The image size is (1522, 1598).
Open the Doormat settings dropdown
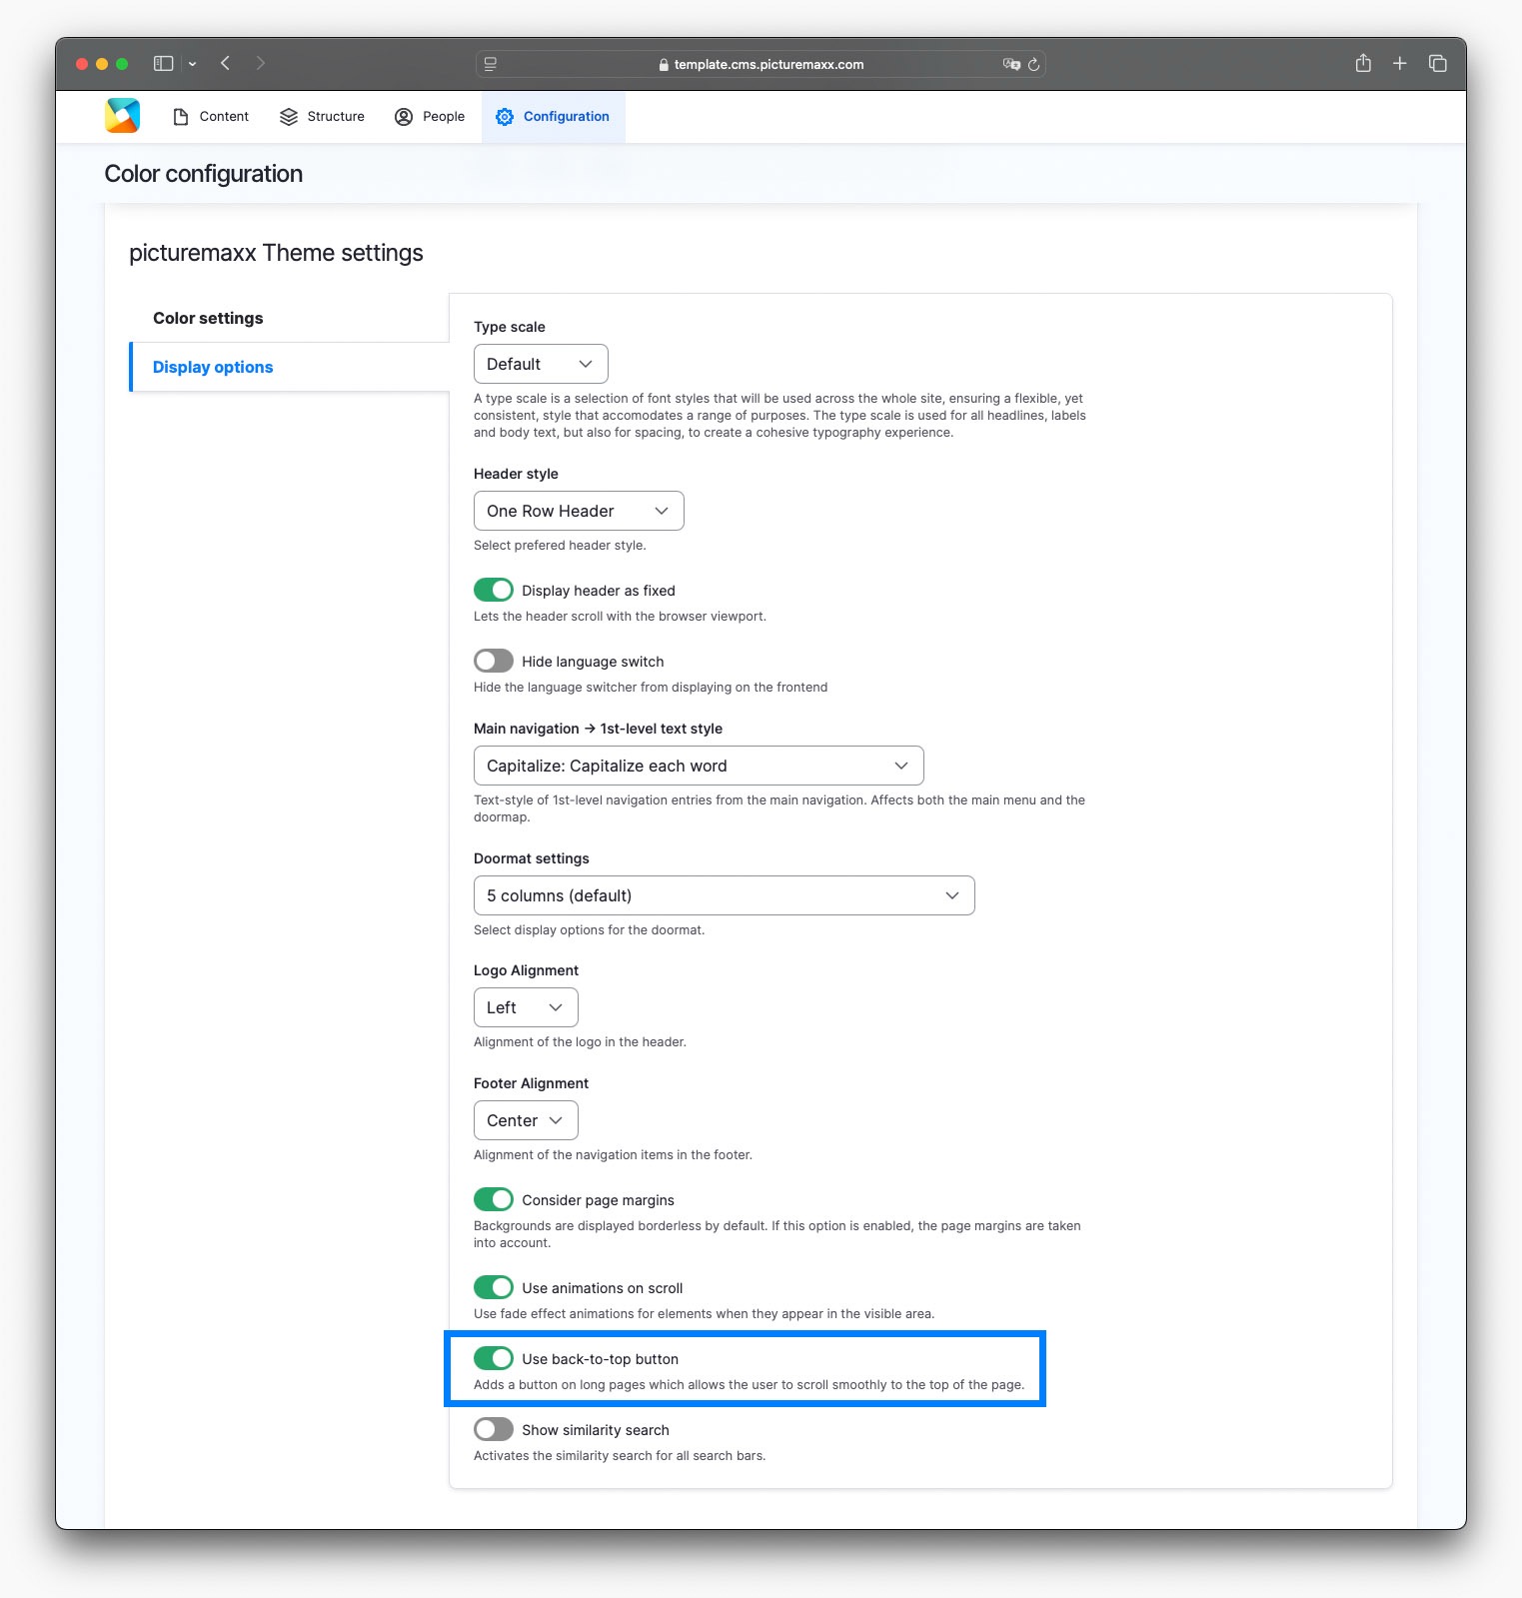pyautogui.click(x=725, y=895)
